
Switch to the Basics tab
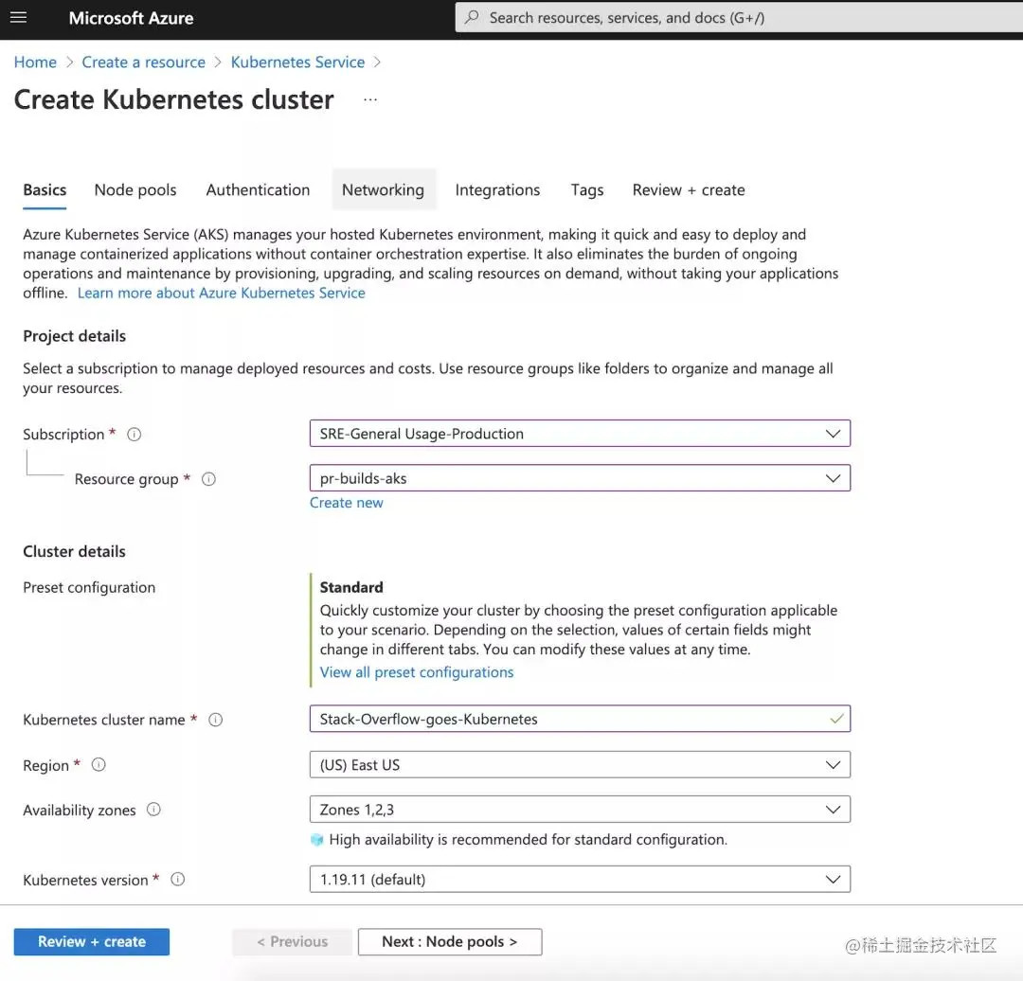coord(45,190)
